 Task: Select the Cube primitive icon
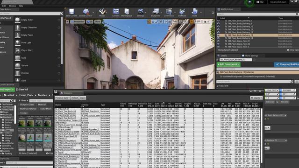(18, 58)
